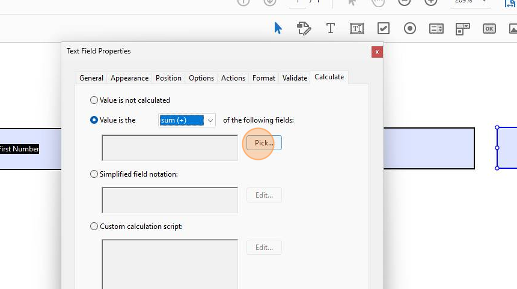This screenshot has width=517, height=289.
Task: Click the custom calculation script box
Action: (170, 264)
